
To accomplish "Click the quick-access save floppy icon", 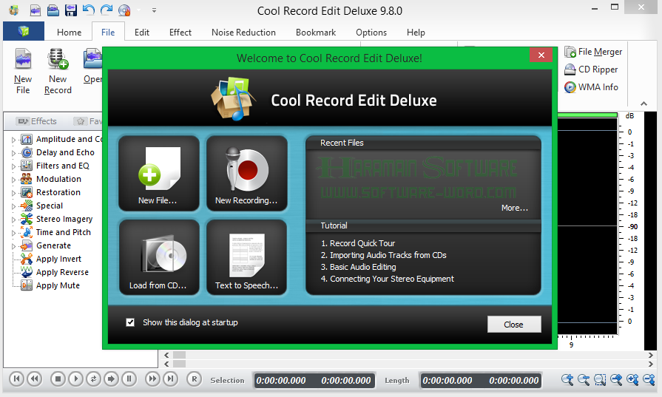I will [71, 10].
